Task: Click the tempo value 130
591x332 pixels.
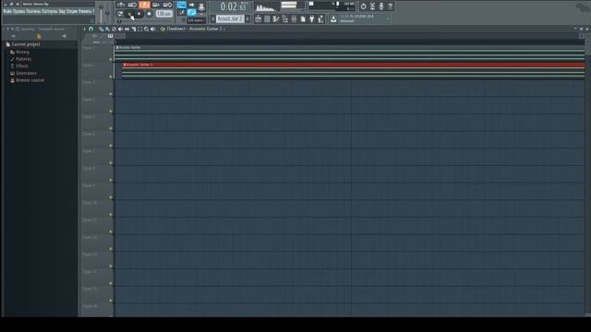Action: pos(164,14)
